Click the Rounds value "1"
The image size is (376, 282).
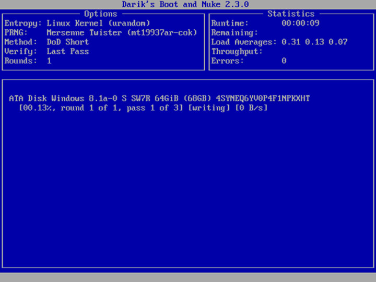point(49,61)
